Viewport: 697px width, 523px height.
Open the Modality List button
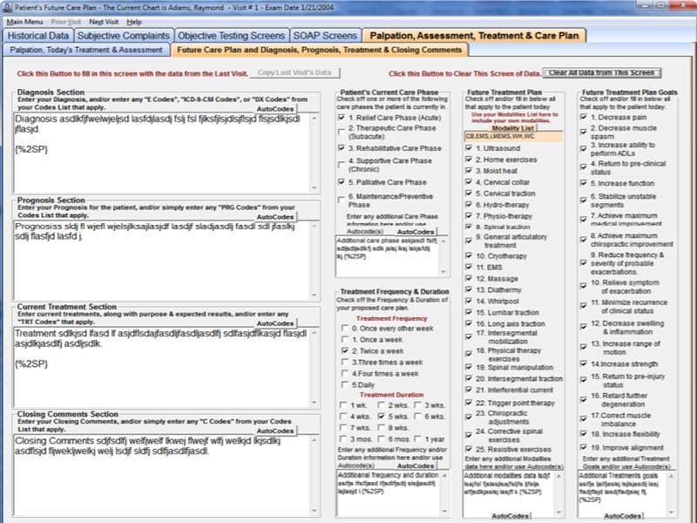512,128
